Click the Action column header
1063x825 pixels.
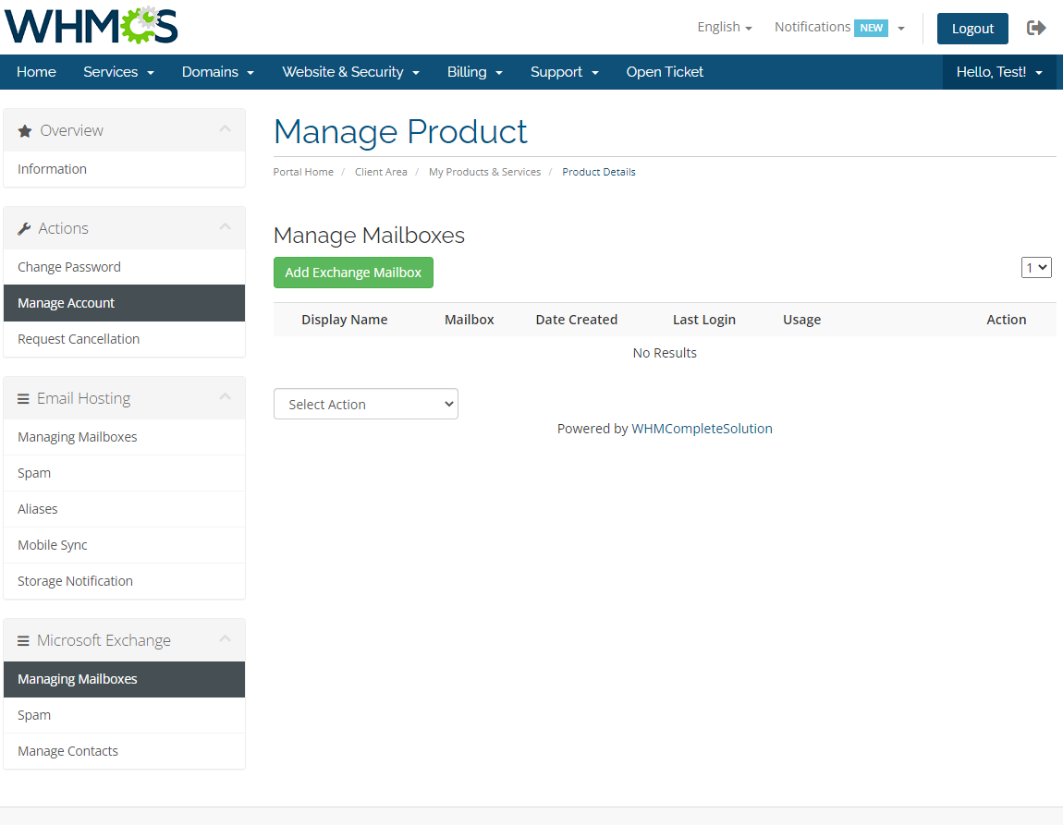(1006, 320)
